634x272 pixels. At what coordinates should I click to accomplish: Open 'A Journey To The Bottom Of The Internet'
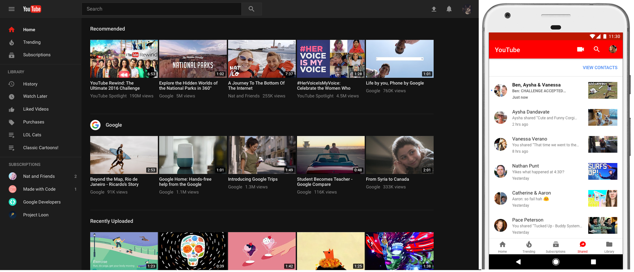point(256,86)
